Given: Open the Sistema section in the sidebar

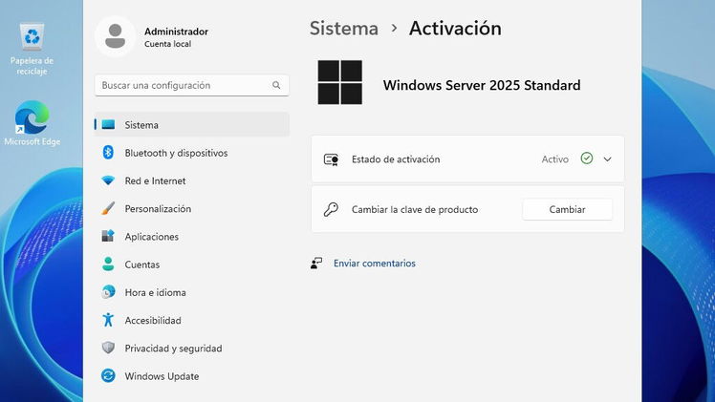Looking at the screenshot, I should (191, 125).
